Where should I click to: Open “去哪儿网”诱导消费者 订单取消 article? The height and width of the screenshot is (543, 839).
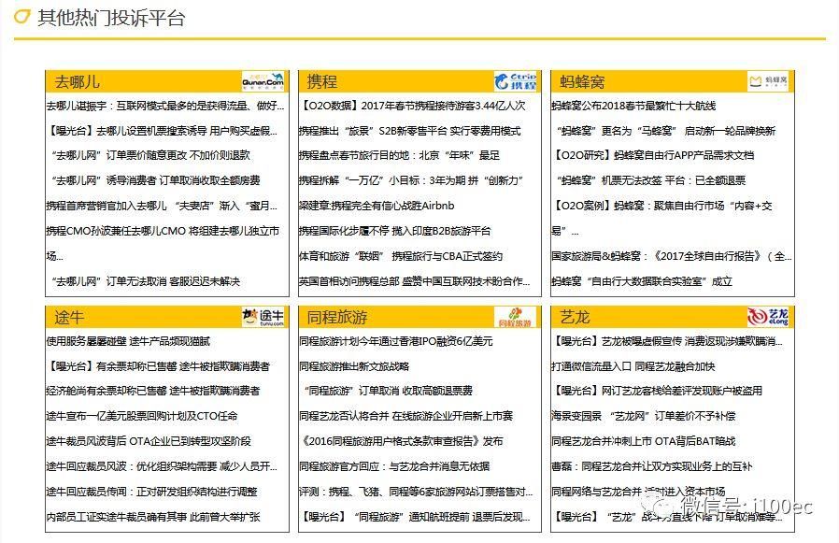coord(156,180)
